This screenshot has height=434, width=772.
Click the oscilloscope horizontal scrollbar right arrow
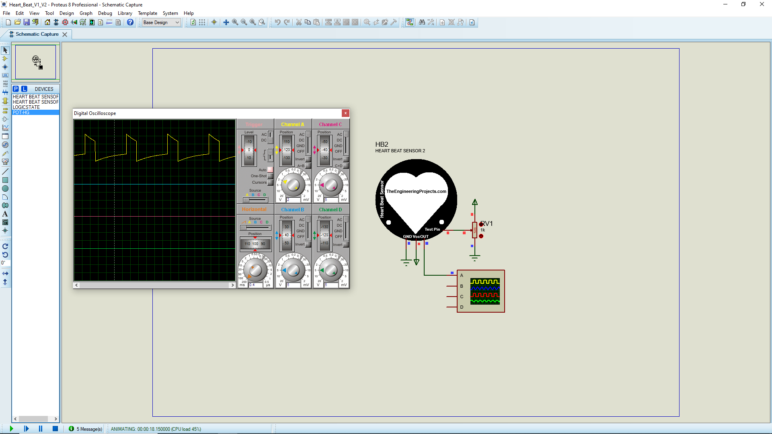click(x=232, y=285)
